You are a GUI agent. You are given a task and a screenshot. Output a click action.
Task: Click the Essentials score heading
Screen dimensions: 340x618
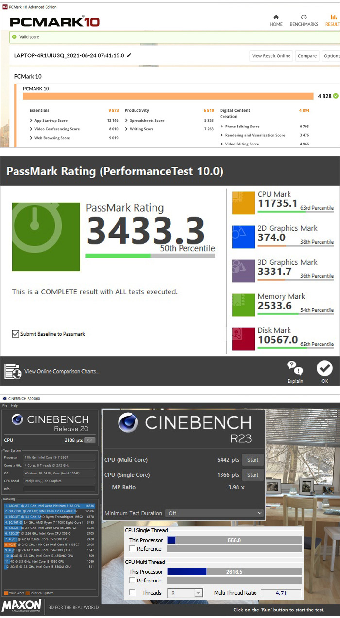39,110
